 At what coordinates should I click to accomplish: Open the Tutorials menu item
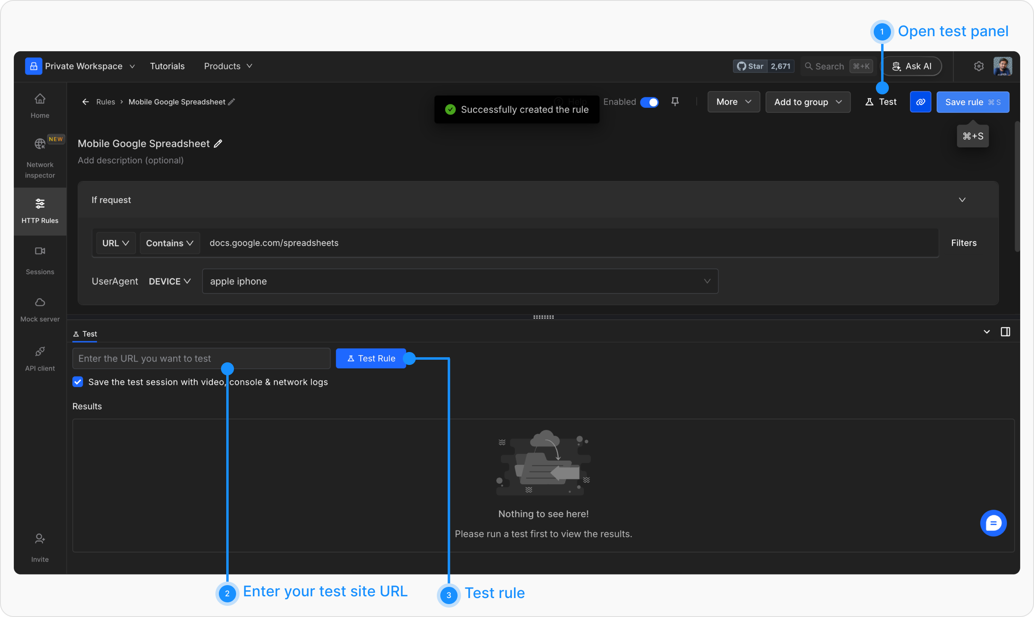click(167, 66)
